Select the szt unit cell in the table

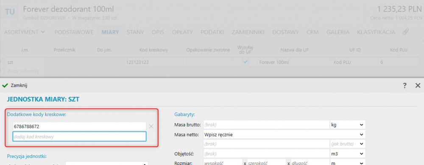pos(25,62)
